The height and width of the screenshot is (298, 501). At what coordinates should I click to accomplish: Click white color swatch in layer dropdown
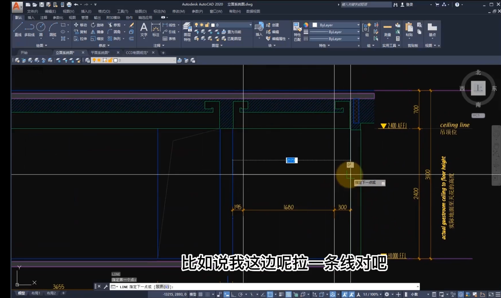[x=213, y=25]
